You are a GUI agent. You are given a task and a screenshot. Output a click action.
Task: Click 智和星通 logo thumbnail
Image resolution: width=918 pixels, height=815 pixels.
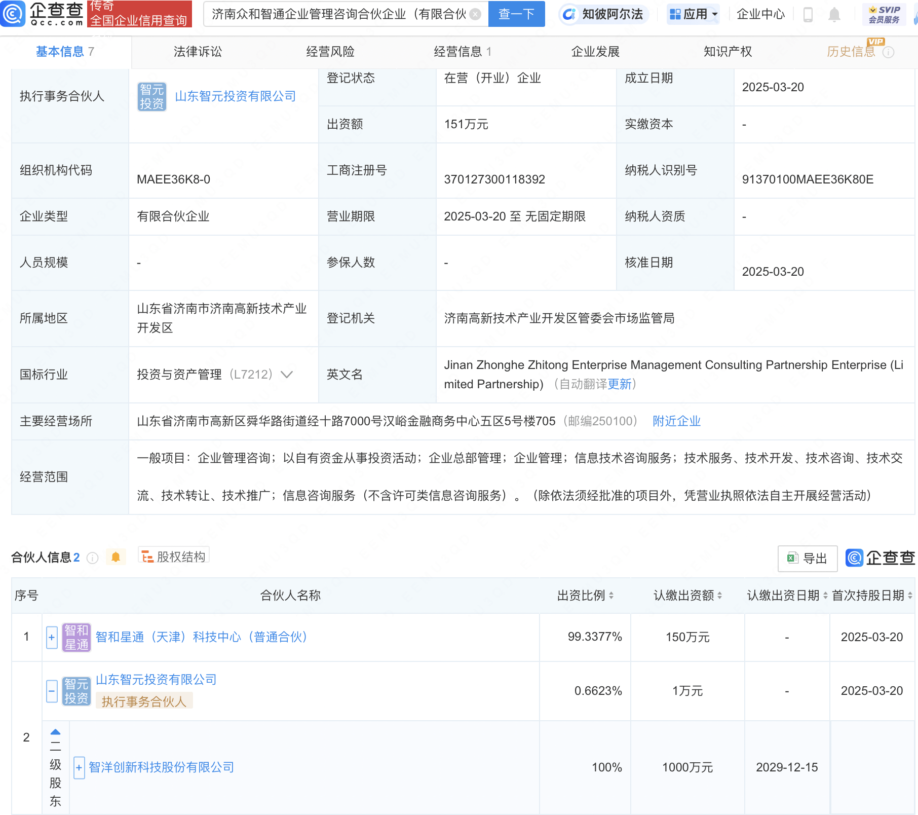(x=76, y=638)
